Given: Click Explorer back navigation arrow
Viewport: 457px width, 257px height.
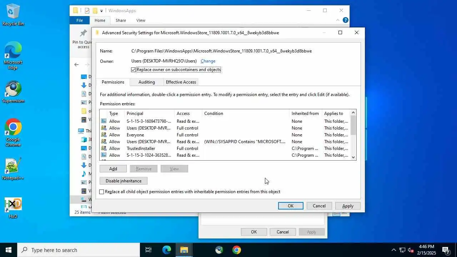Looking at the screenshot, I should point(76,65).
